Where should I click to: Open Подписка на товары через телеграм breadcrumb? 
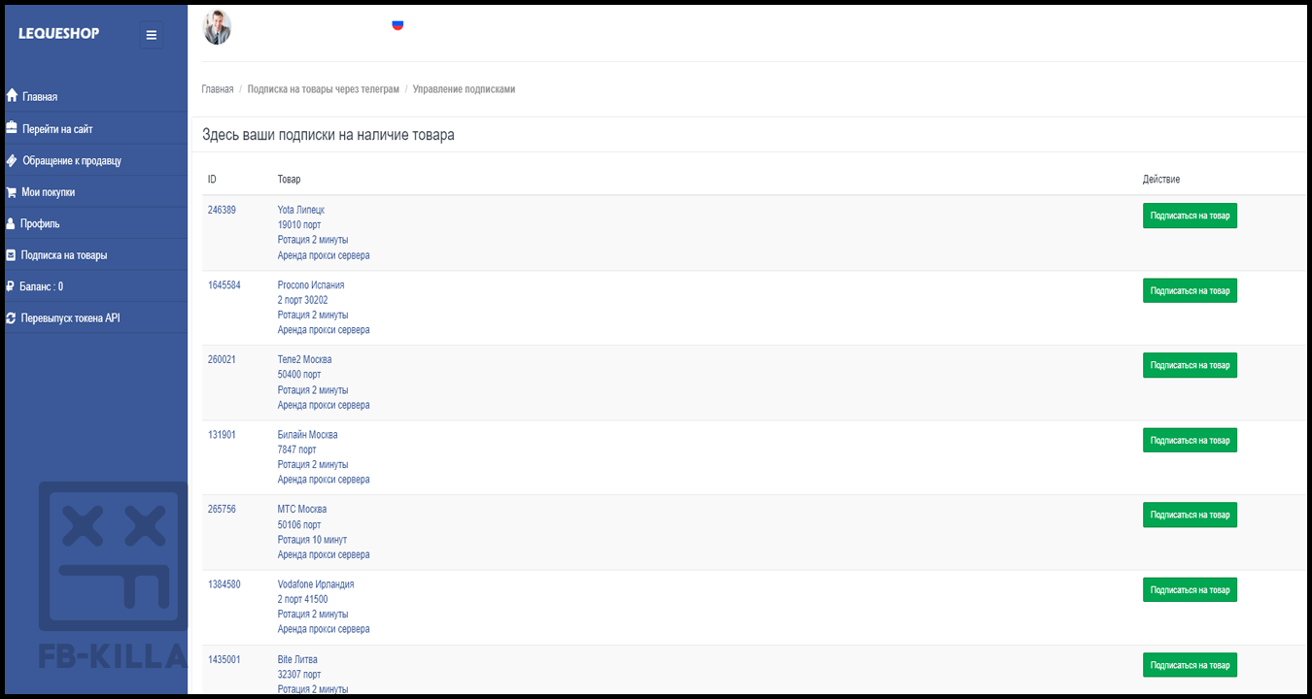[x=323, y=89]
